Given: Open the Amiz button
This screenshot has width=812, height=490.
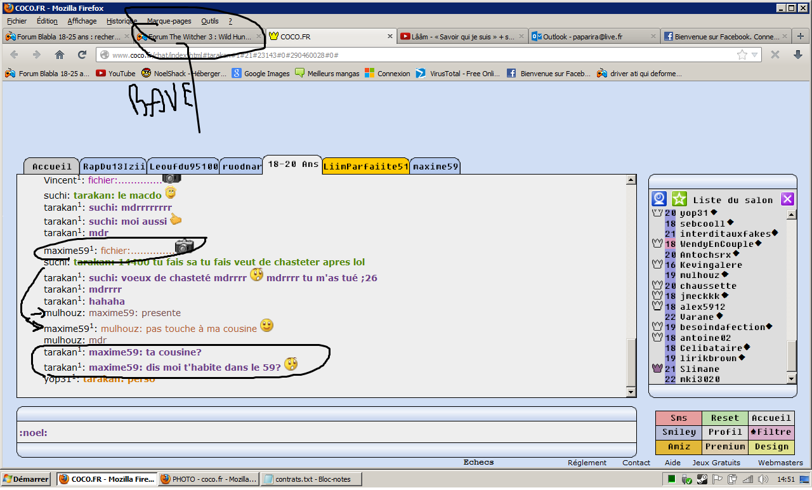Looking at the screenshot, I should coord(678,447).
